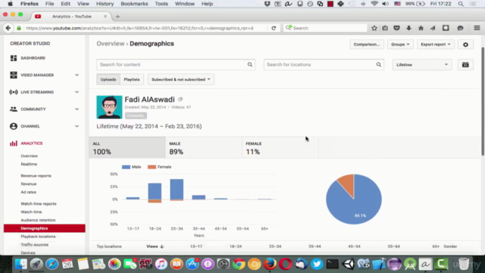
Task: Click the Comparison button
Action: pos(367,45)
